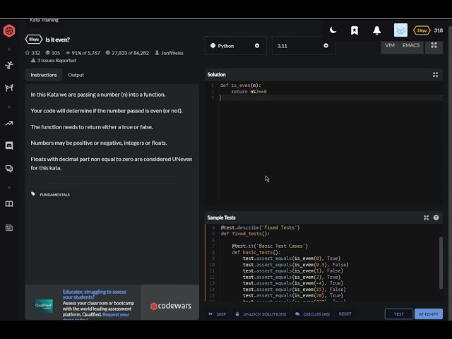452x339 pixels.
Task: Submit with the ATTEMPT button
Action: pos(429,314)
